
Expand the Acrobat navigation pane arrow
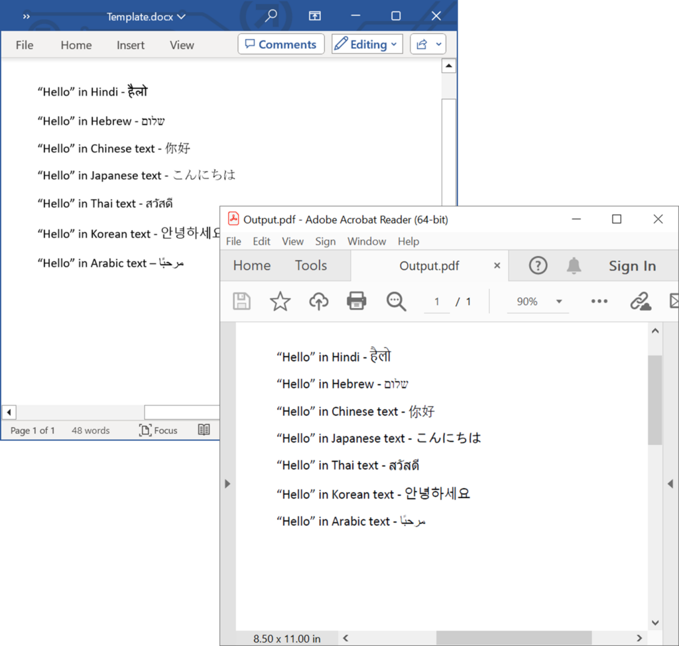[x=227, y=484]
